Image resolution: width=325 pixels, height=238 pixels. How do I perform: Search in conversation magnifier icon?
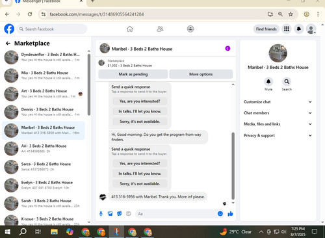coord(287,82)
